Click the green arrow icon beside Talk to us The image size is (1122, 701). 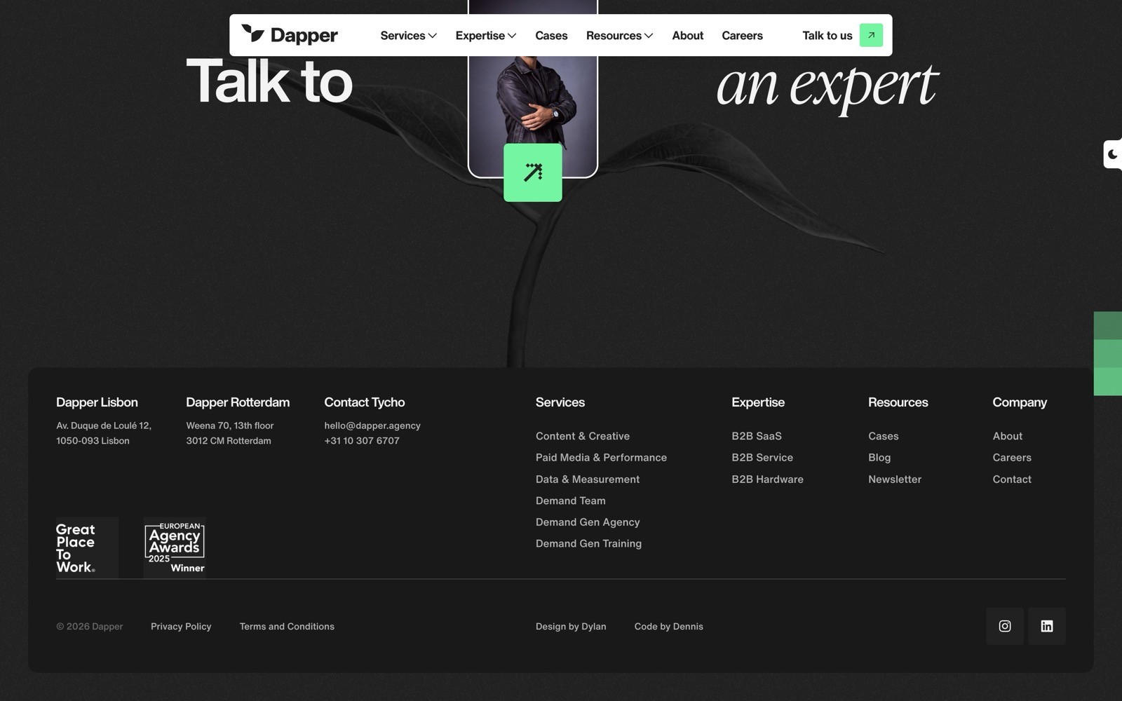[871, 34]
